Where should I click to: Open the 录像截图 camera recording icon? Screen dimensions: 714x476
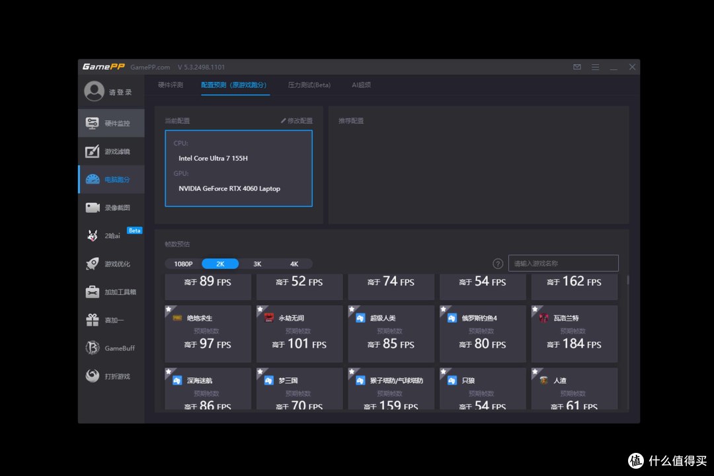93,208
